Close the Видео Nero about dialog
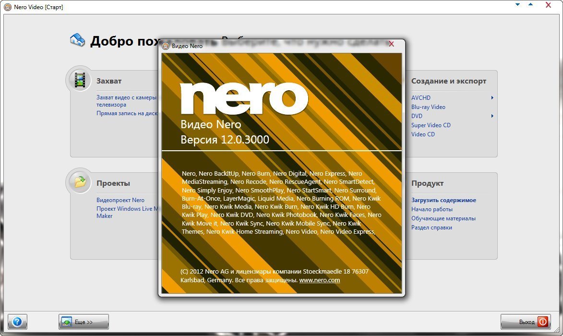Image resolution: width=563 pixels, height=336 pixels. pos(391,44)
